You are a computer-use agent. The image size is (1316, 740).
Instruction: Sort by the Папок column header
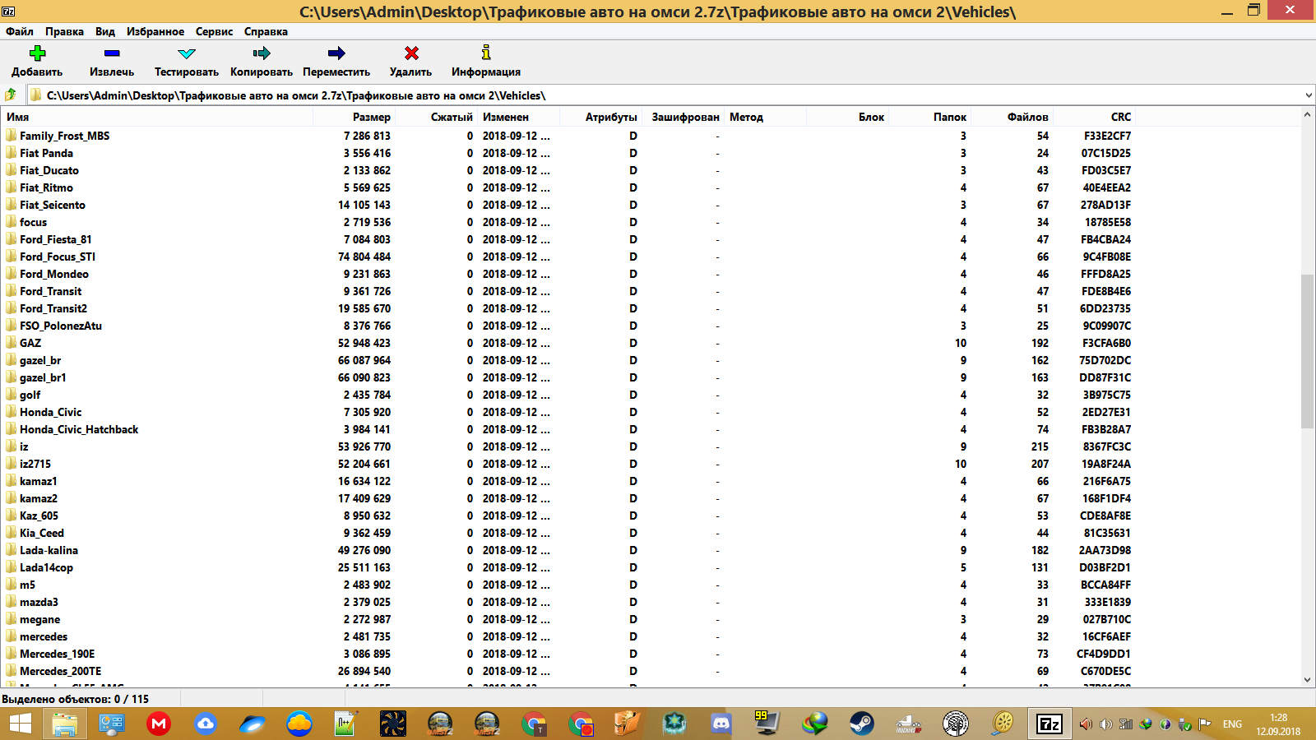pos(929,117)
